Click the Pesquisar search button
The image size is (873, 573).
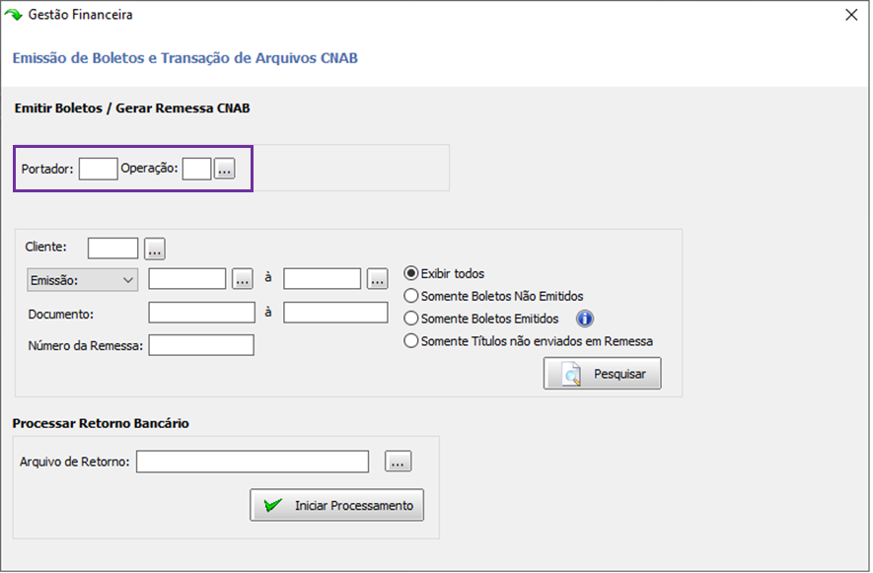(x=603, y=374)
